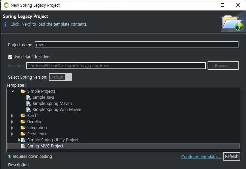Click the Simple Java template icon

29,97
